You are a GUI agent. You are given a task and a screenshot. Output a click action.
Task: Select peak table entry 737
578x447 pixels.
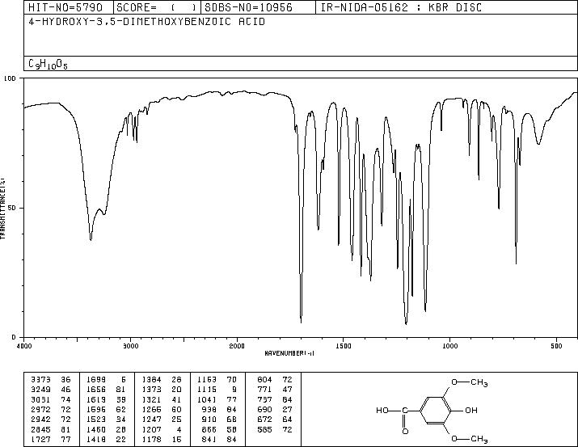coord(275,399)
